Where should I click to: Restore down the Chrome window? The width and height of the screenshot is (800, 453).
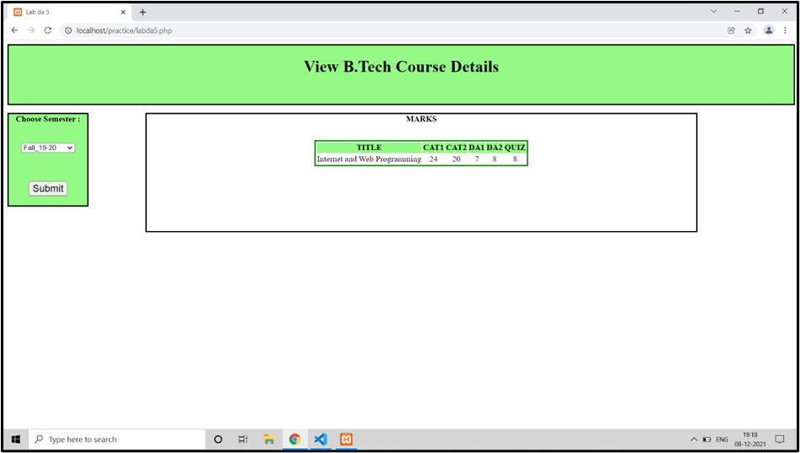[760, 11]
